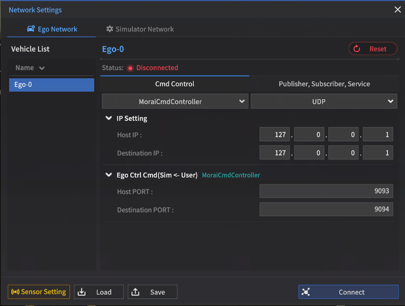405x306 pixels.
Task: Collapse the IP Setting section
Action: tap(109, 118)
